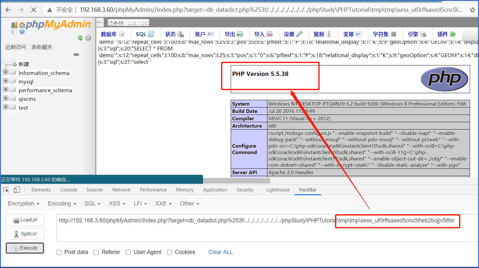The width and height of the screenshot is (479, 268).
Task: Click the information_schema database cylinder icon
Action: coord(13,73)
